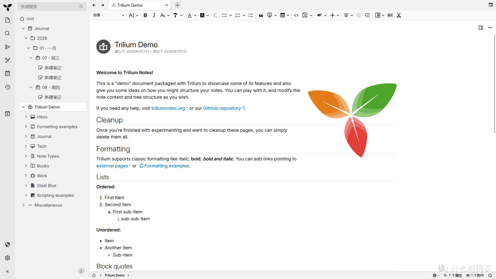
Task: Toggle to-do checklist formatting
Action: coord(251,15)
